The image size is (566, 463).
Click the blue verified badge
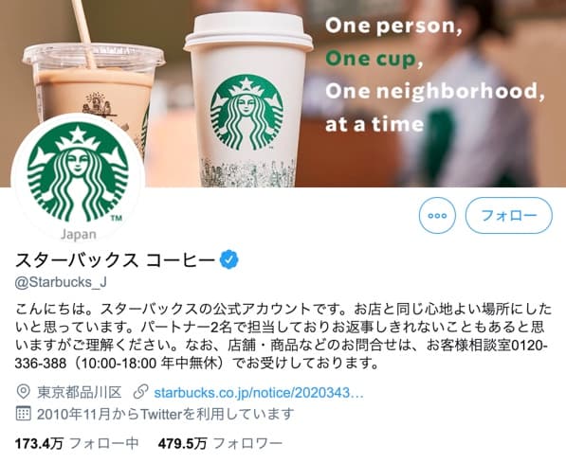click(229, 259)
